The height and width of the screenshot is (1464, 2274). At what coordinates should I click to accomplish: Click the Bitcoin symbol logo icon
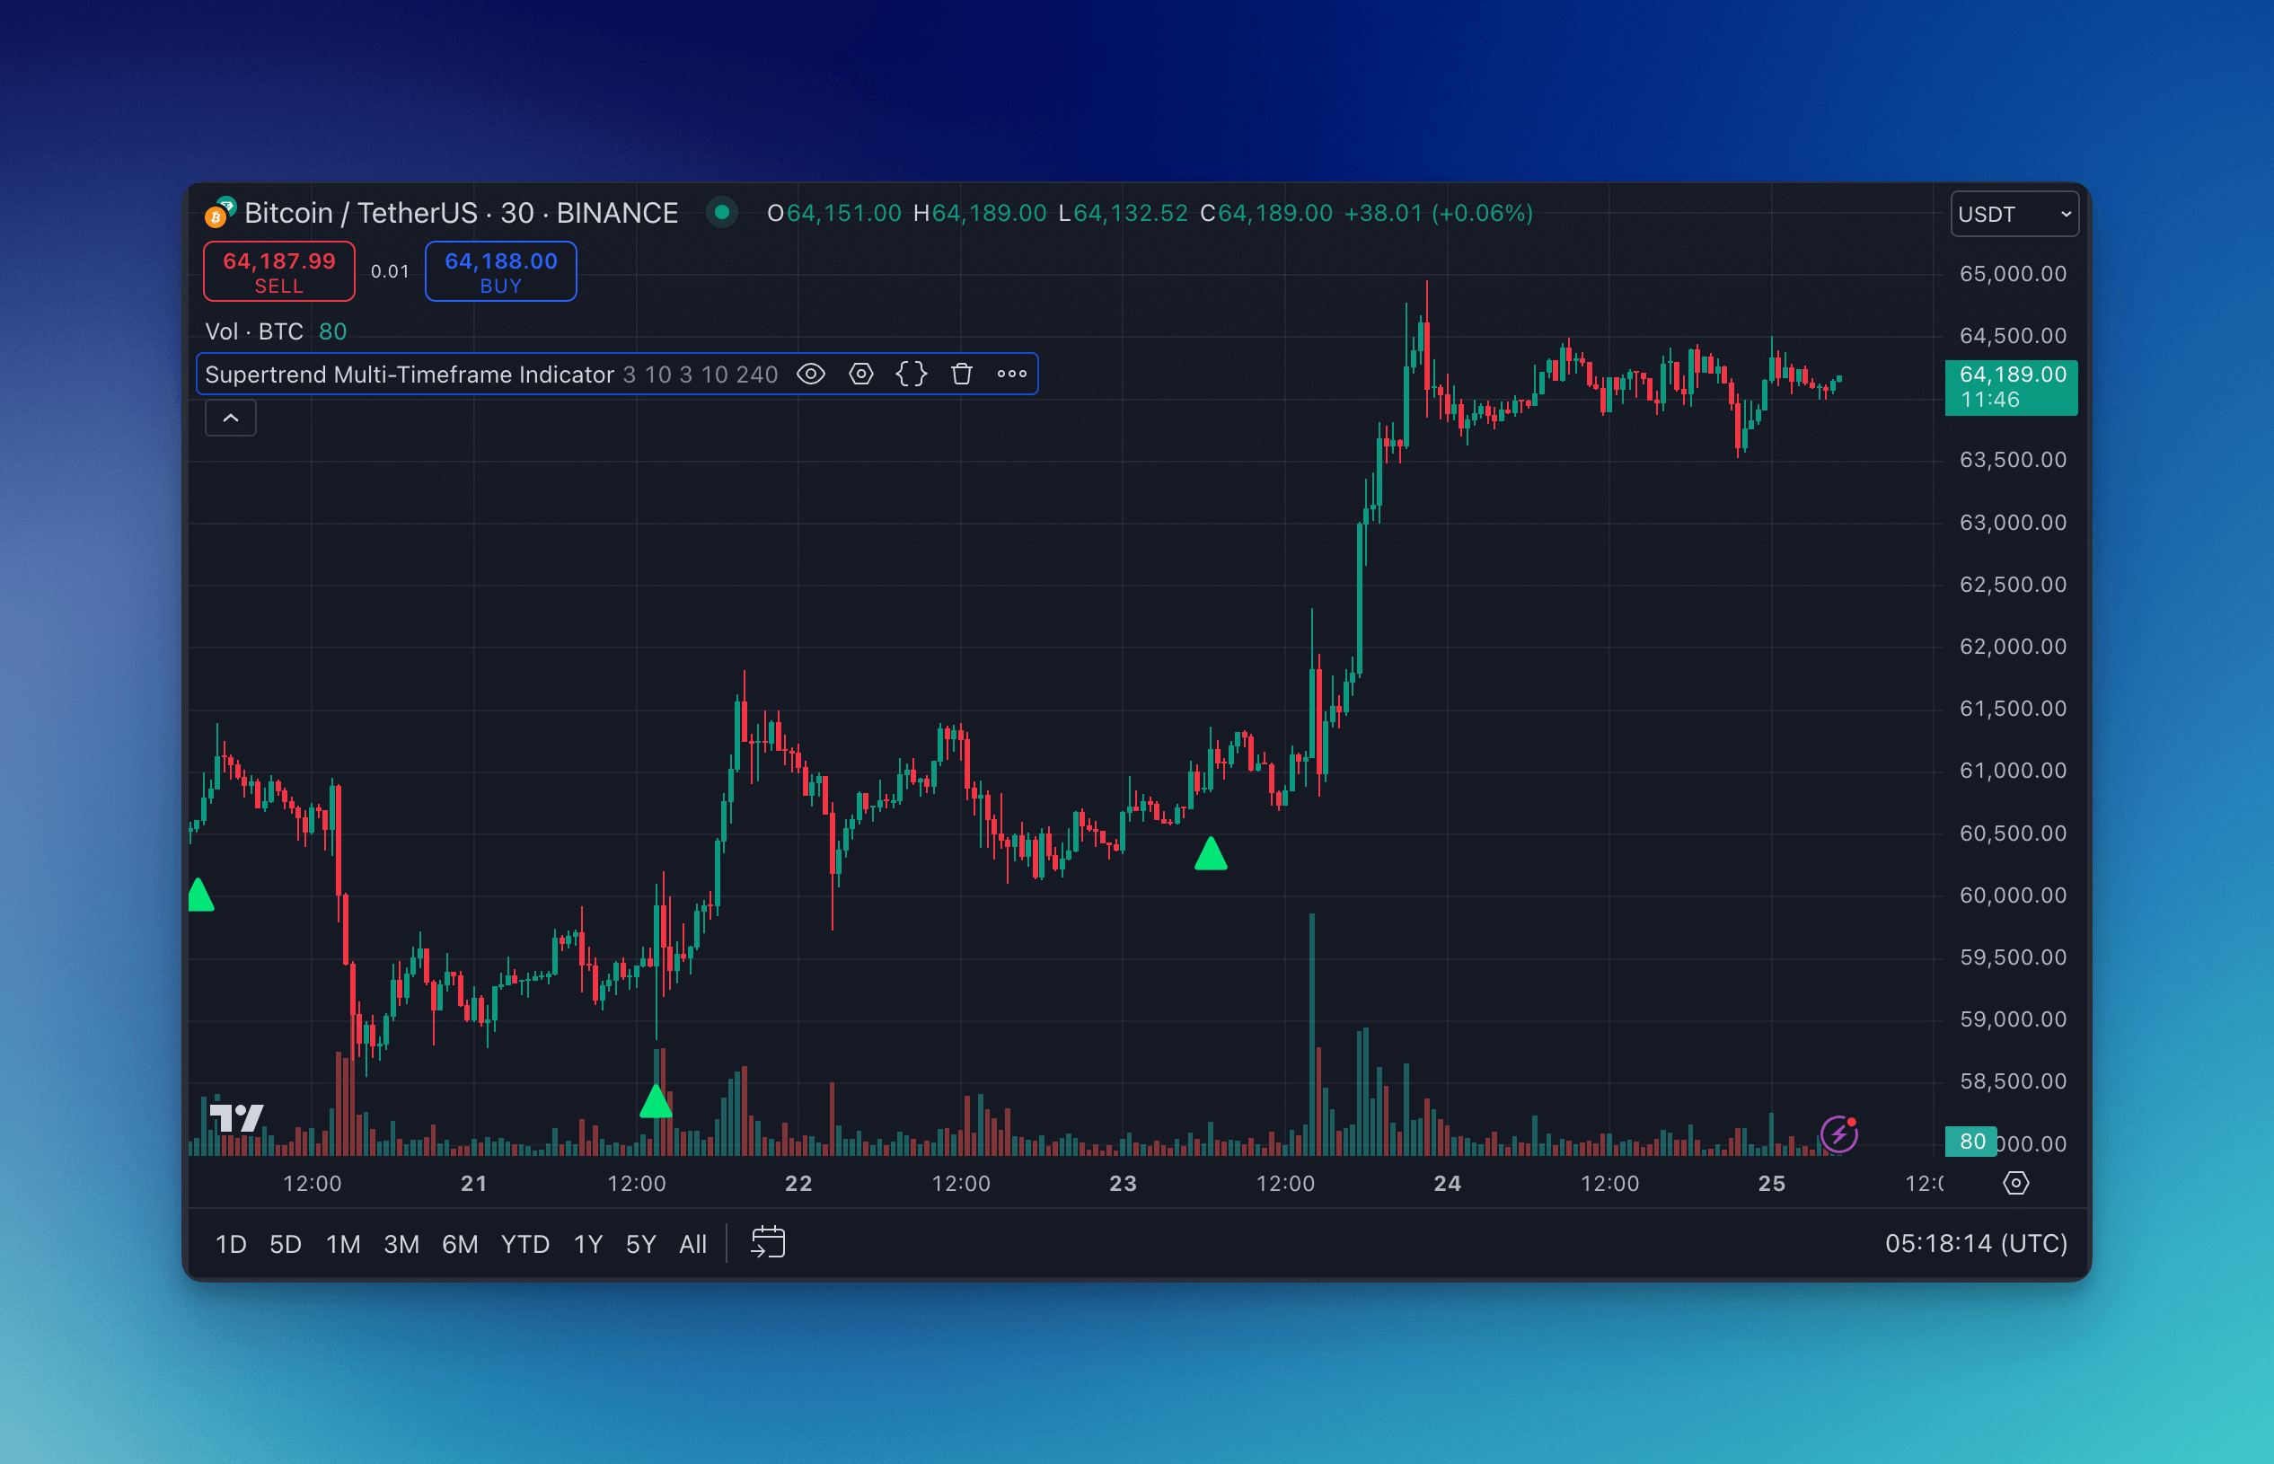click(x=221, y=213)
